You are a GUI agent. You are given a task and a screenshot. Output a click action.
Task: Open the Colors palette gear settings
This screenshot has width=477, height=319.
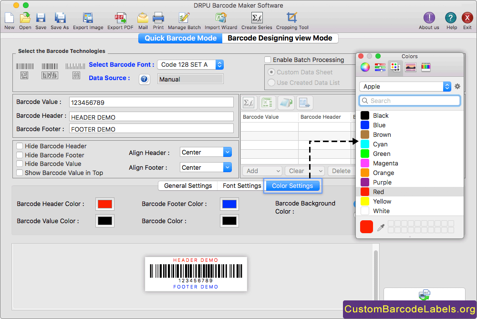[x=457, y=86]
